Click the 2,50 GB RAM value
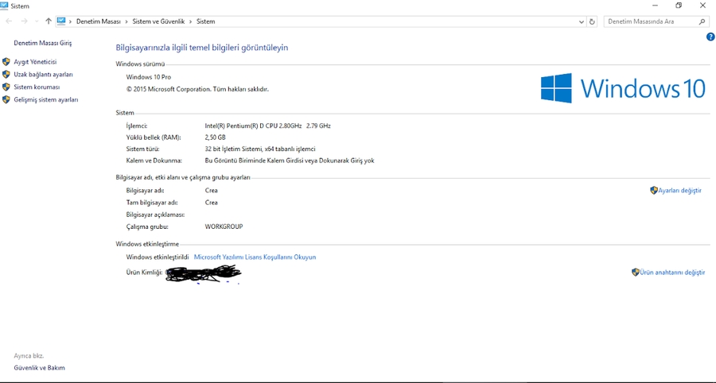This screenshot has height=383, width=716. pyautogui.click(x=215, y=137)
